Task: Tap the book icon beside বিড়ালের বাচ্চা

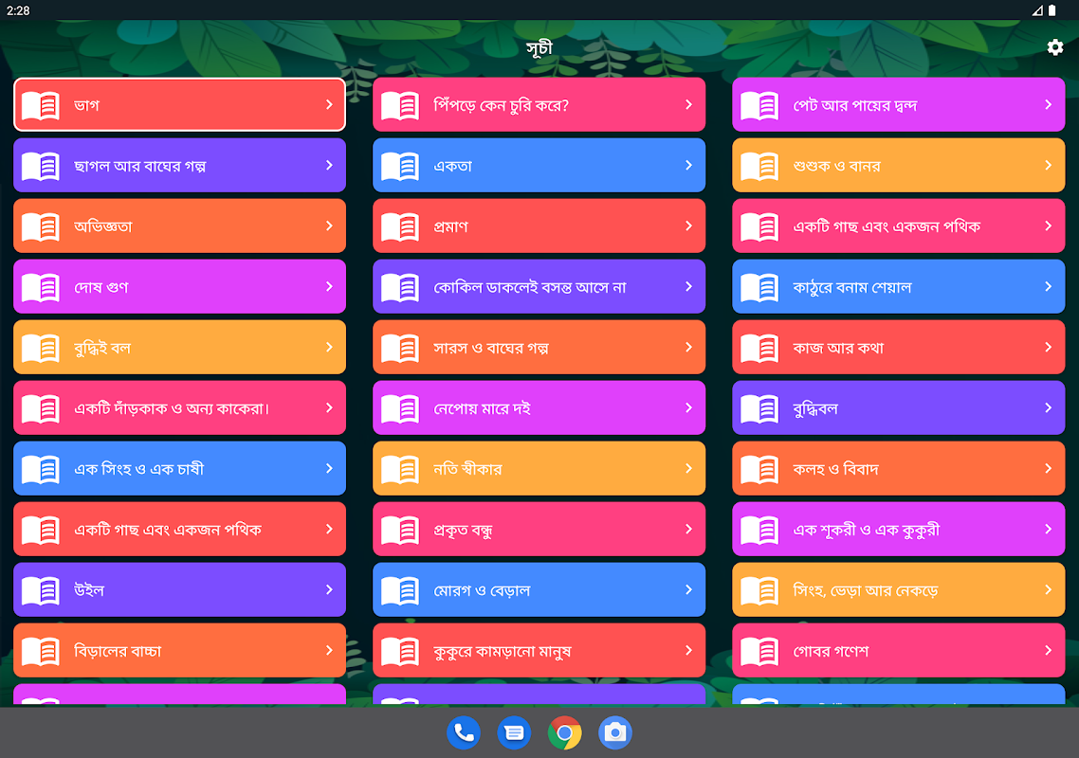Action: click(x=41, y=650)
